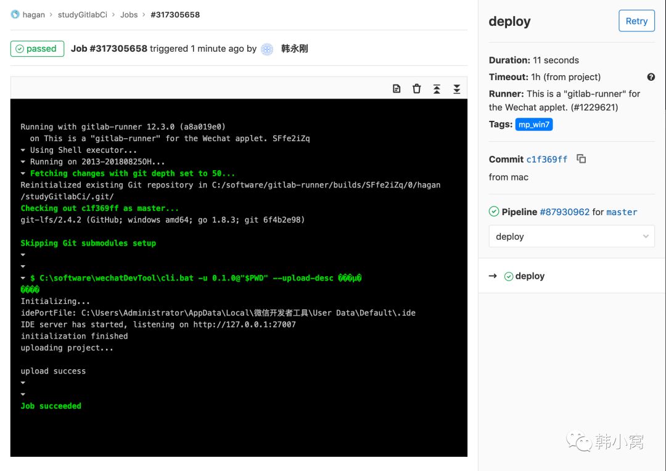Open the deploy stage dropdown

tap(571, 236)
